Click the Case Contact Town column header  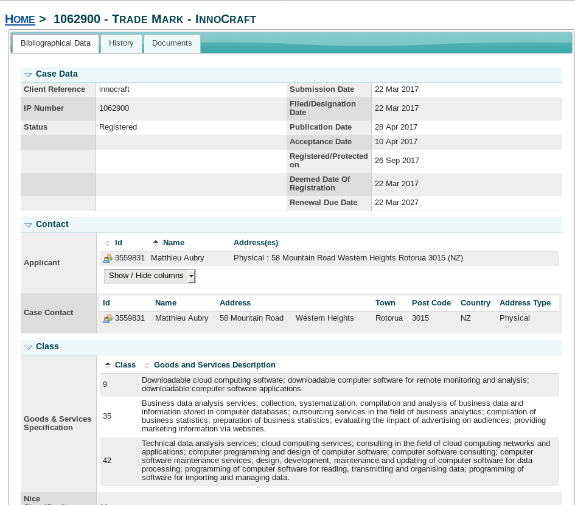click(x=385, y=303)
